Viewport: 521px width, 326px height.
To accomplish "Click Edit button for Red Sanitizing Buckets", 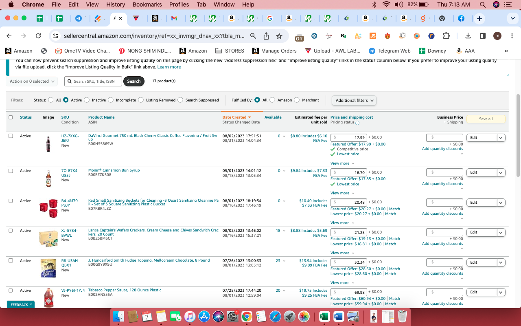I will [x=482, y=203].
